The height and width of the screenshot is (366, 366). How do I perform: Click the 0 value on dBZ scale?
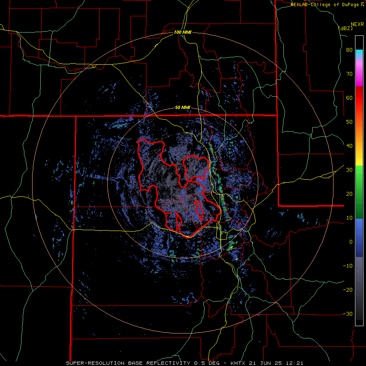[351, 242]
